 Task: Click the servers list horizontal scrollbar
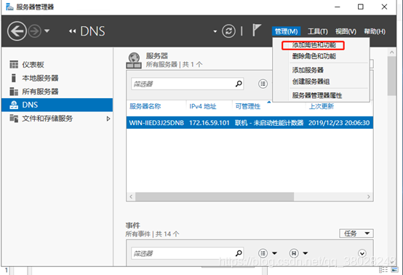coord(215,196)
